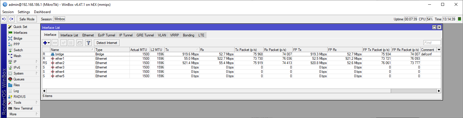Click the Undo arrow icon
Image resolution: width=463 pixels, height=118 pixels.
click(4, 19)
